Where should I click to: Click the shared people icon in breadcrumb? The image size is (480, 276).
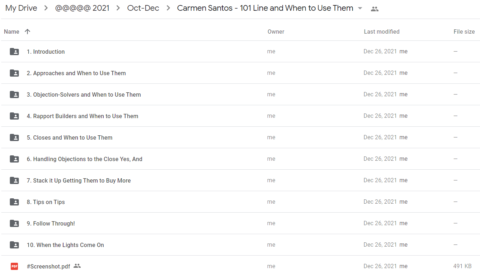click(x=375, y=9)
